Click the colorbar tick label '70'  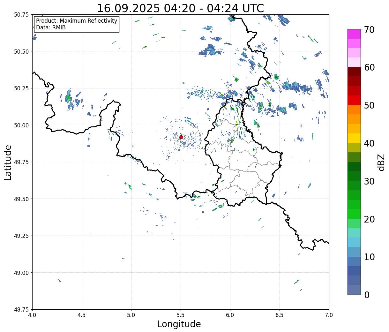tap(369, 30)
